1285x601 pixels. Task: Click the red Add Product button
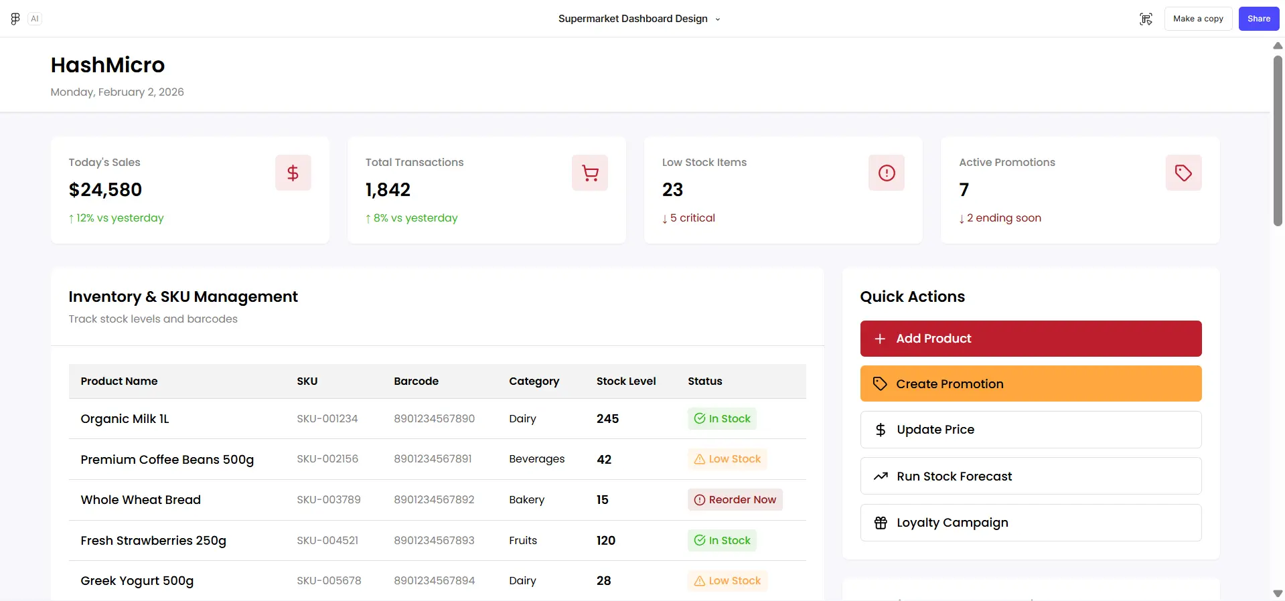coord(1030,339)
